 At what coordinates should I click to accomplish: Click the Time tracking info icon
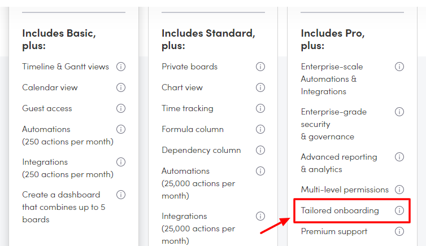click(x=260, y=108)
